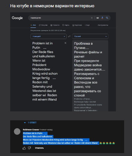Clear the German source text
The height and width of the screenshot is (156, 132).
point(65,43)
